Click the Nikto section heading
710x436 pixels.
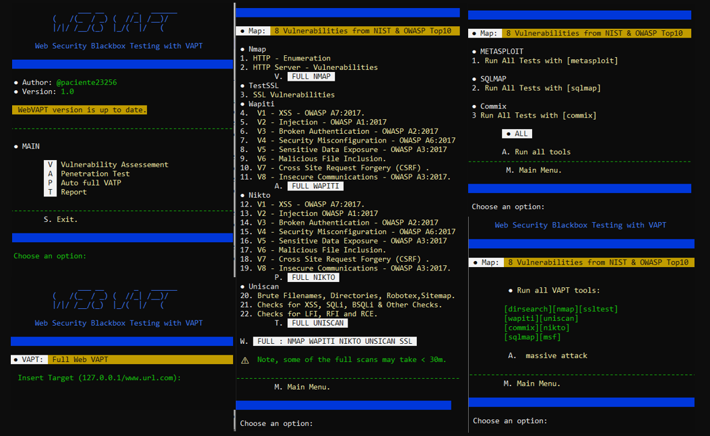coord(259,195)
